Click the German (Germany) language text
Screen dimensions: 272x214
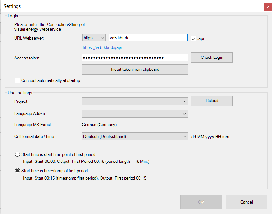[x=99, y=125]
